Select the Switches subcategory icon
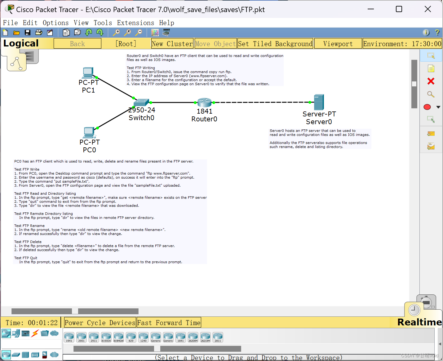This screenshot has height=361, width=443. pyautogui.click(x=16, y=354)
